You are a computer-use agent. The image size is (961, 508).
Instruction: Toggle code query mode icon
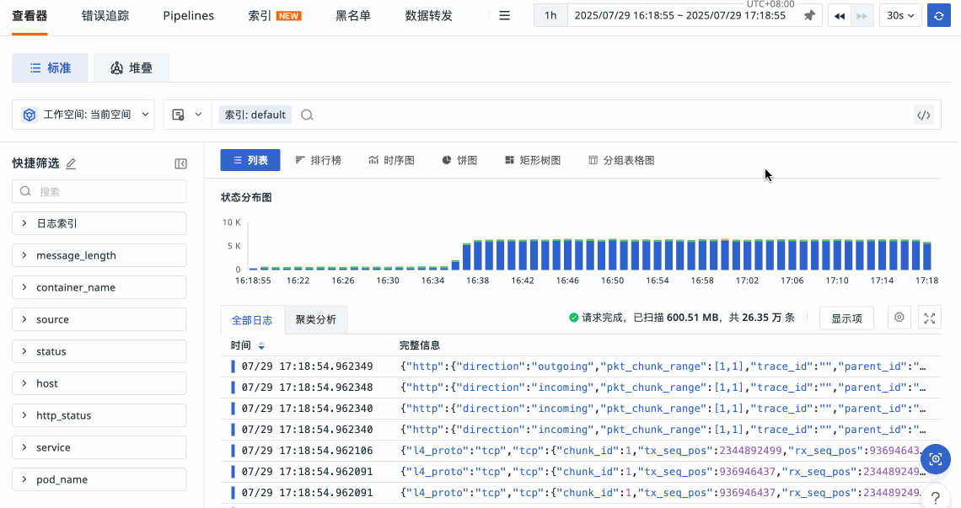click(x=924, y=115)
